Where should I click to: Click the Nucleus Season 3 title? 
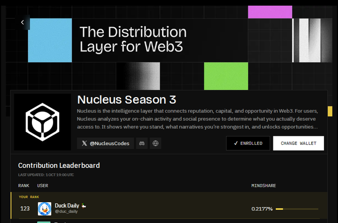tap(127, 100)
